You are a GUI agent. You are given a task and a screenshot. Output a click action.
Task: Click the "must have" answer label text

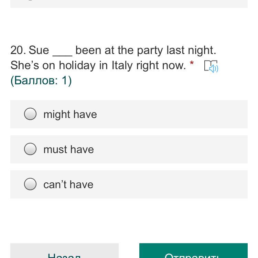tap(68, 150)
